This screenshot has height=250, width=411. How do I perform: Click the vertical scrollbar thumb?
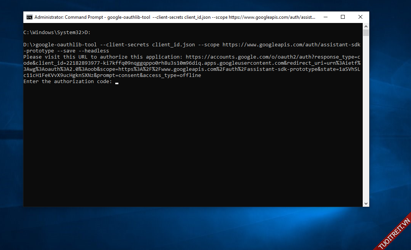tap(366, 33)
